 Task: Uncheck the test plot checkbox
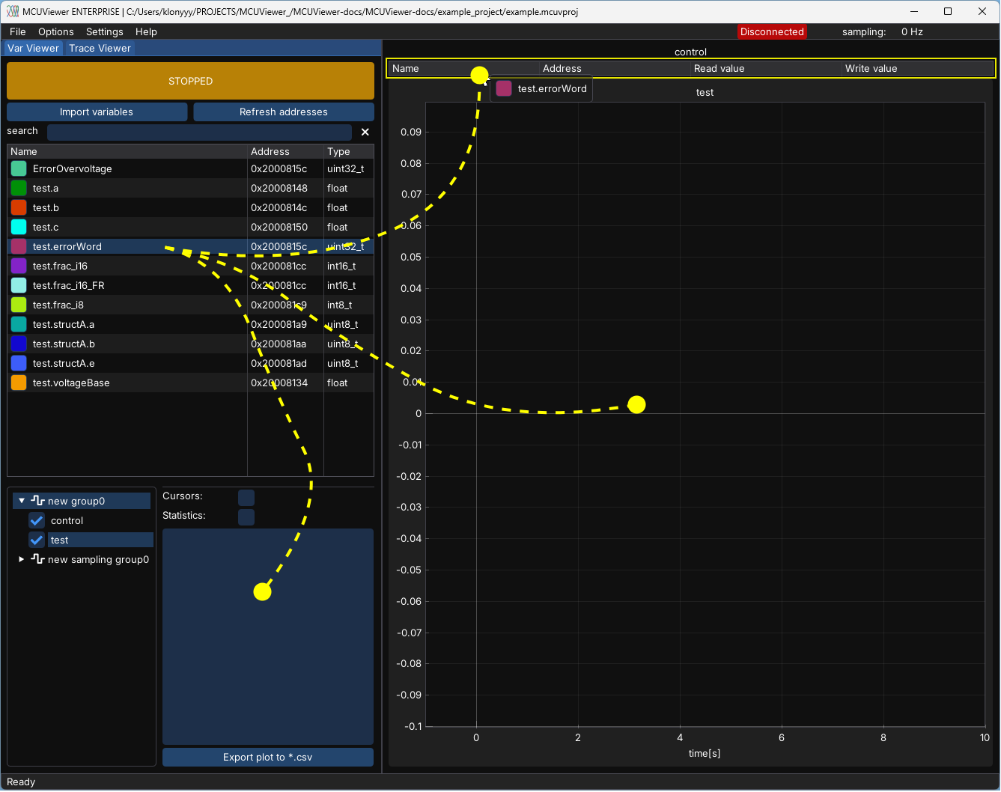coord(37,540)
